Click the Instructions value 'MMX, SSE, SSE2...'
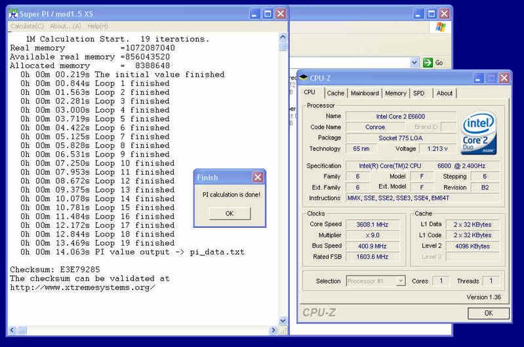 coord(423,198)
